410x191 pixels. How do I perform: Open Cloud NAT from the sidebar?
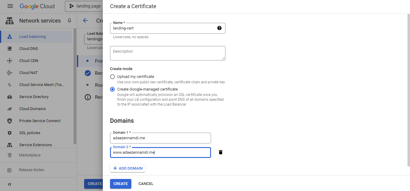(28, 72)
